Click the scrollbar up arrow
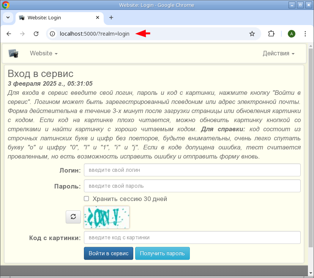Screen dimensions: 314x278 (x=311, y=46)
